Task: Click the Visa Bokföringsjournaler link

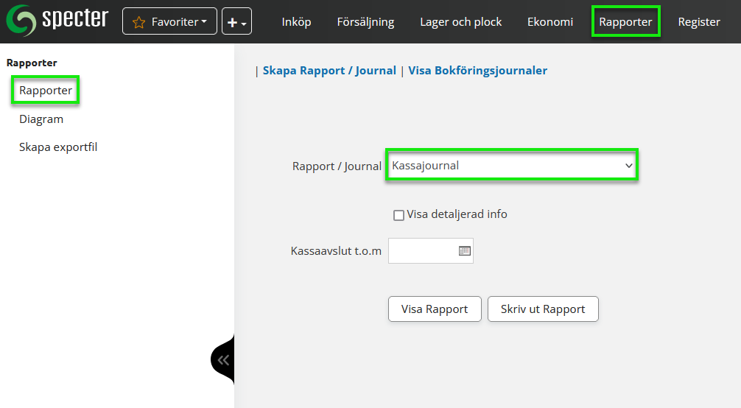Action: (x=477, y=71)
